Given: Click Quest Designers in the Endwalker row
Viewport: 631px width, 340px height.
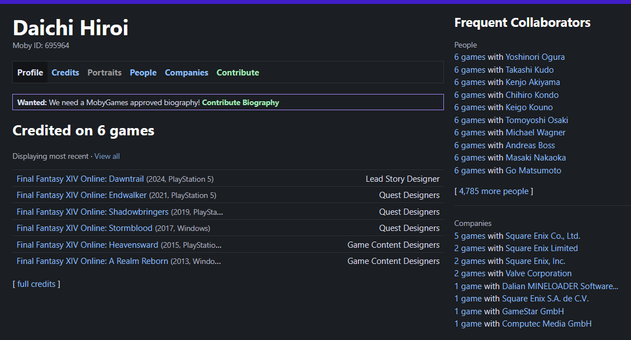Looking at the screenshot, I should click(x=409, y=195).
